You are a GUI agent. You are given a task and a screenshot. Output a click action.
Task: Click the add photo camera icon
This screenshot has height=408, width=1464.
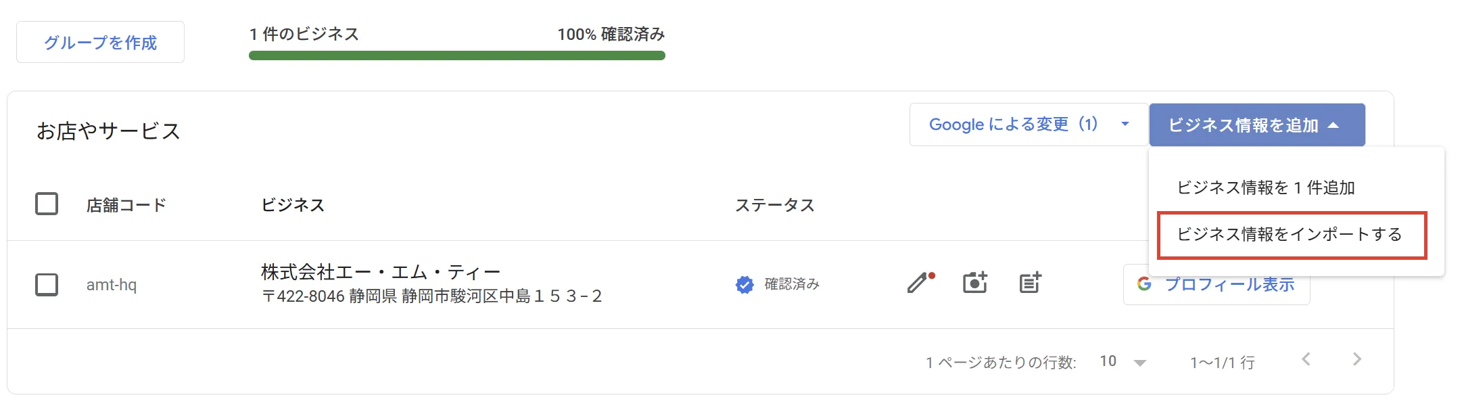974,283
